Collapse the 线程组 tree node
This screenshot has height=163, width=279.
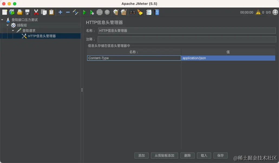click(x=8, y=25)
